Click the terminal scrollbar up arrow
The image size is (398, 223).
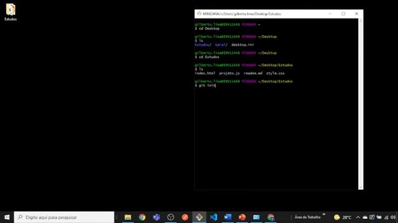tap(361, 20)
